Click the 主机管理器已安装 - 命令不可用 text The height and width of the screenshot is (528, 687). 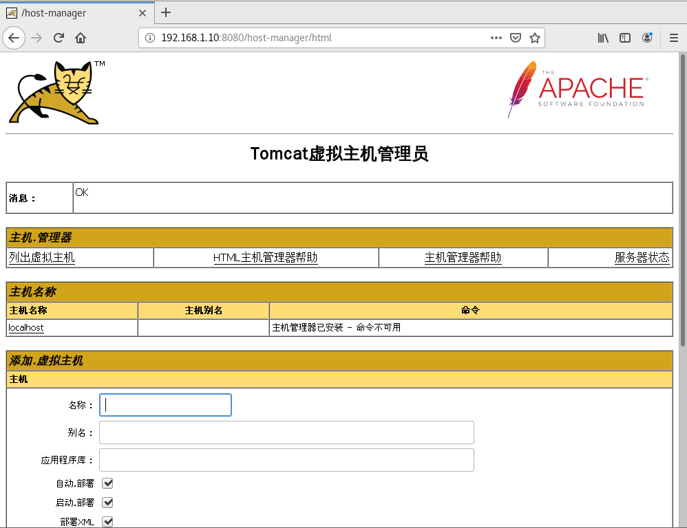[x=337, y=328]
